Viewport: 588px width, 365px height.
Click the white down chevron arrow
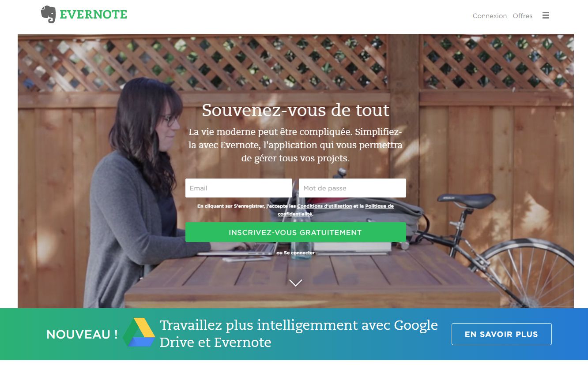pos(295,283)
